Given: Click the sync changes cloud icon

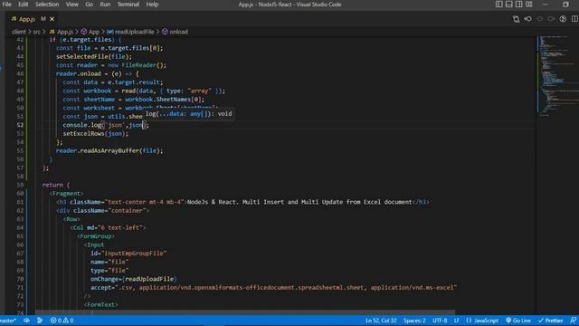Looking at the screenshot, I should click(x=26, y=321).
